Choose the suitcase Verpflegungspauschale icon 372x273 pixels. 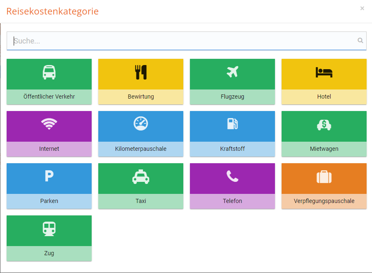324,176
